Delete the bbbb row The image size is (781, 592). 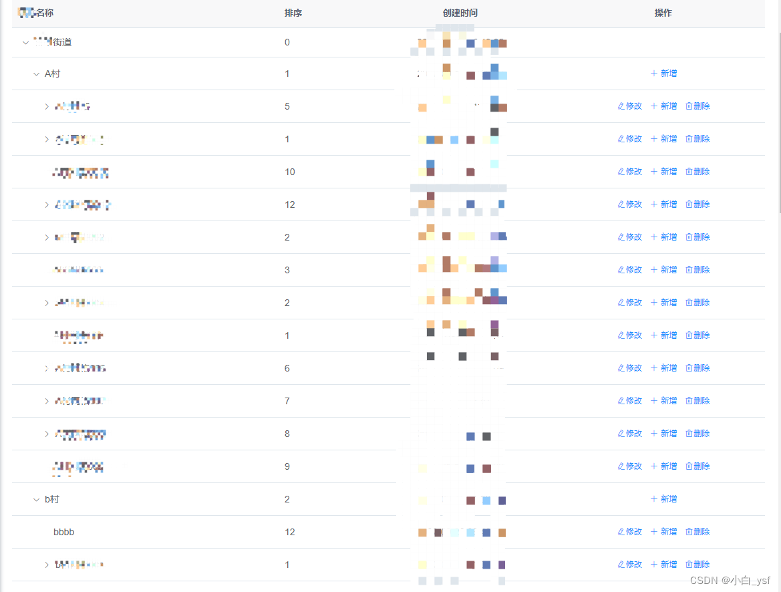(x=697, y=532)
